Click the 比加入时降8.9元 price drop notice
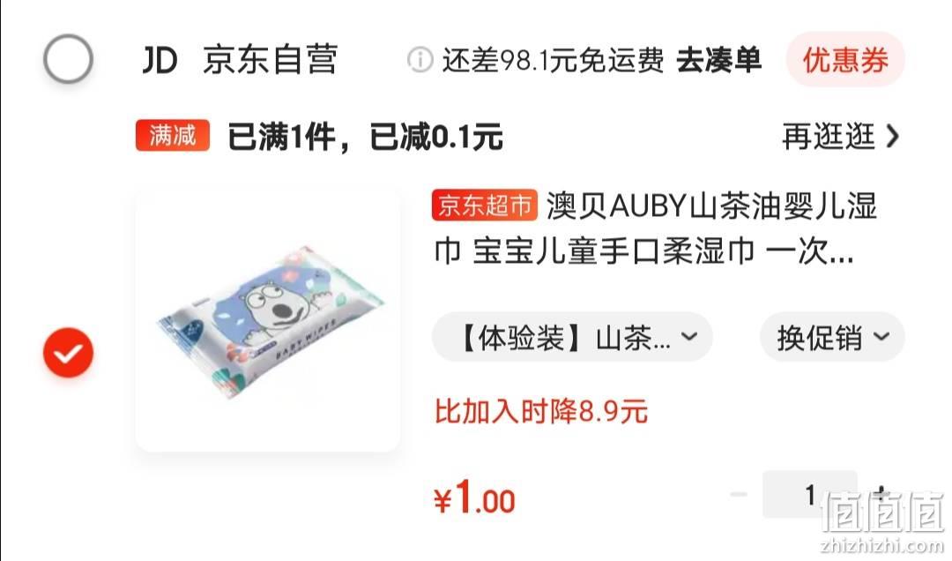Image resolution: width=952 pixels, height=561 pixels. [541, 411]
